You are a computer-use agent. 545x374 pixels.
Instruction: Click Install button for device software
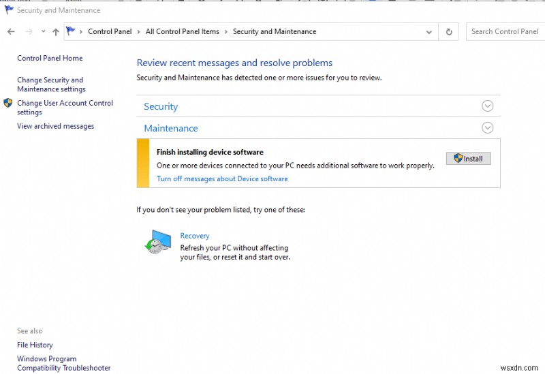click(x=468, y=159)
